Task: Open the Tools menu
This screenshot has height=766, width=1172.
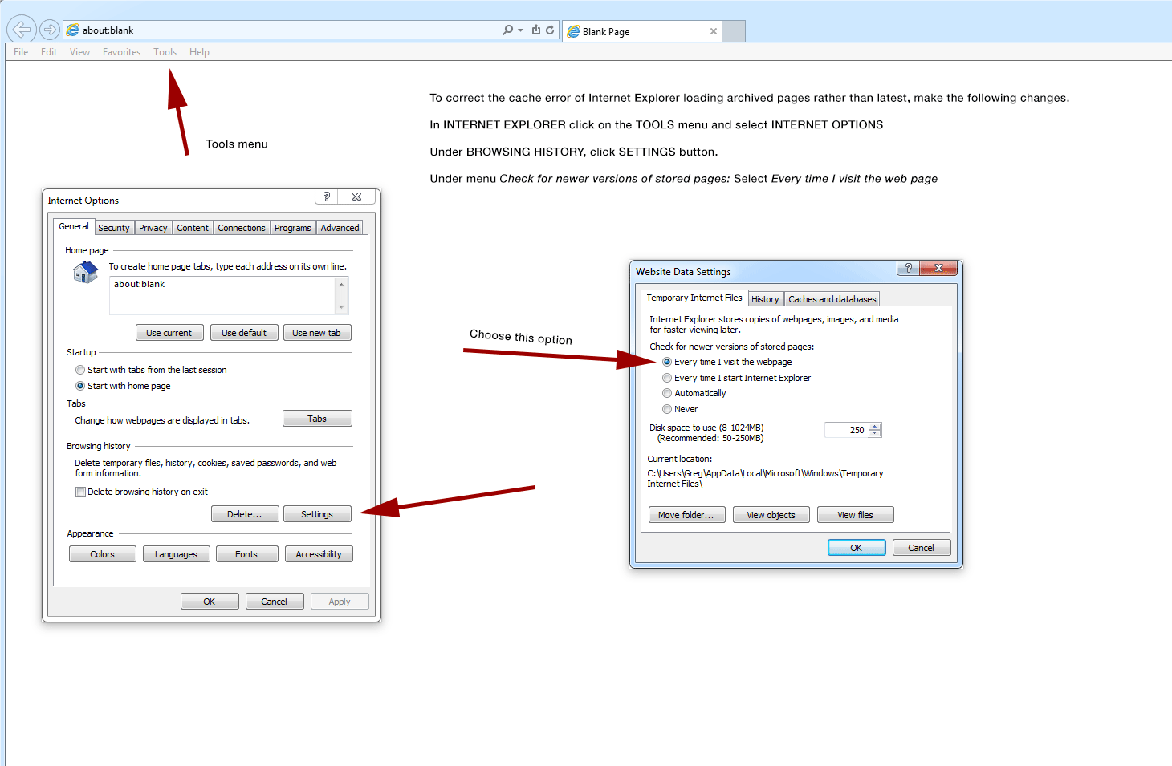Action: coord(165,52)
